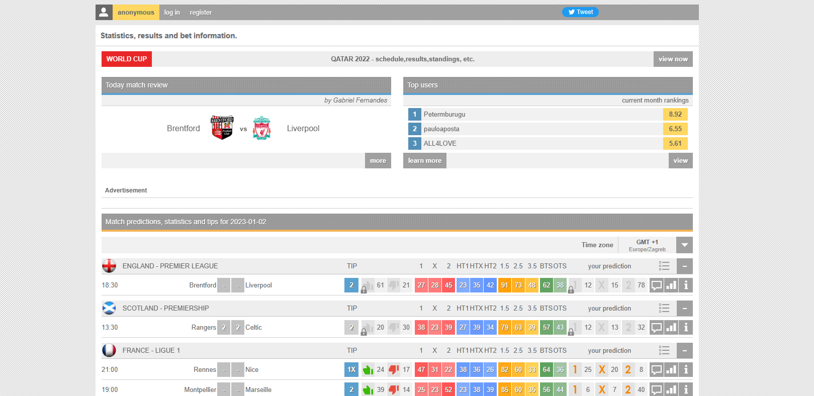The height and width of the screenshot is (396, 814).
Task: Click the red WORLD CUP button
Action: coord(127,59)
